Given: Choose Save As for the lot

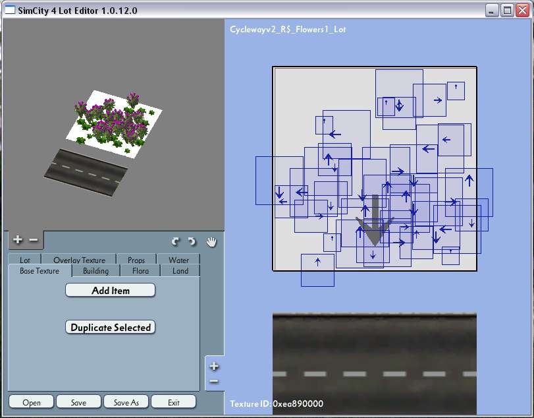Looking at the screenshot, I should coord(126,402).
